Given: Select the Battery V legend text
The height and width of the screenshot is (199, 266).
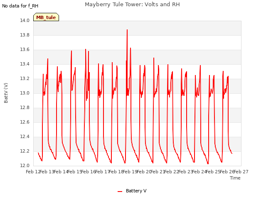Looking at the screenshot, I should click(x=136, y=191).
